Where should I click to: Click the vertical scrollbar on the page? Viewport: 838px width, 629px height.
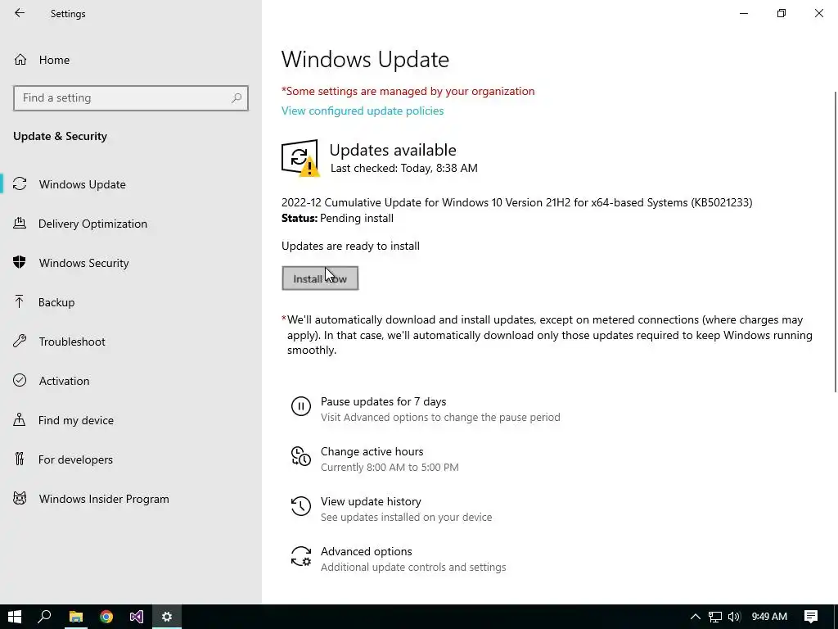[836, 242]
